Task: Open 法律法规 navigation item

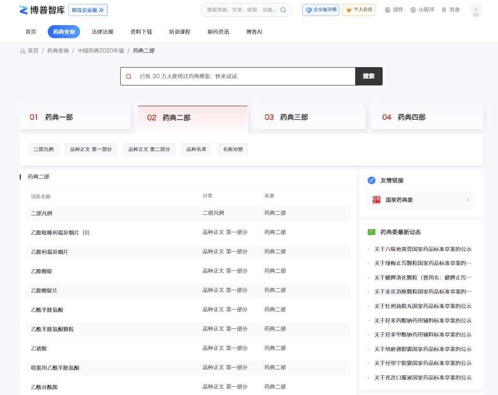Action: click(x=102, y=32)
